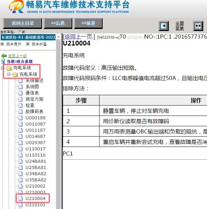Click document icon beside 规定力矩
The height and width of the screenshot is (209, 207).
tap(21, 99)
